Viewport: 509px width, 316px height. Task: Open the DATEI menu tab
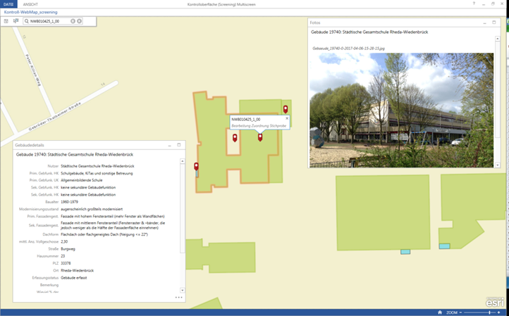pos(8,4)
